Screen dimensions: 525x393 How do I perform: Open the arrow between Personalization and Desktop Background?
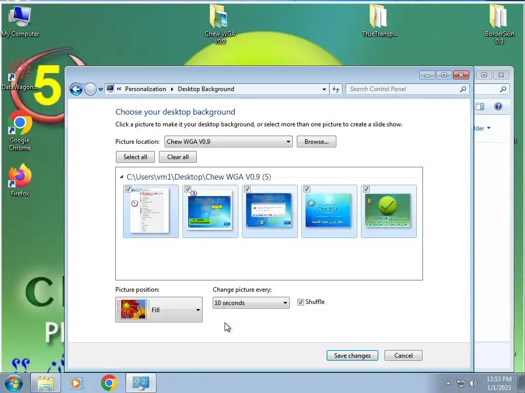coord(172,89)
